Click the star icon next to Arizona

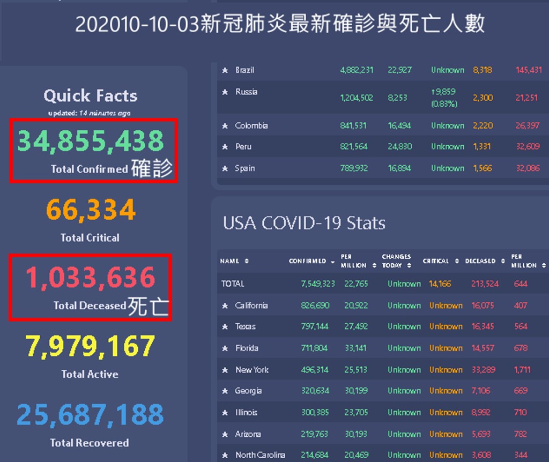tap(225, 434)
